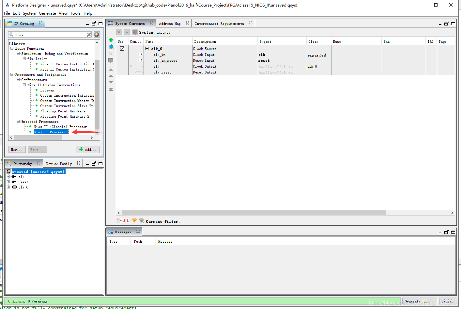Click the New... button in IP Catalog
The height and width of the screenshot is (309, 461).
coord(16,150)
